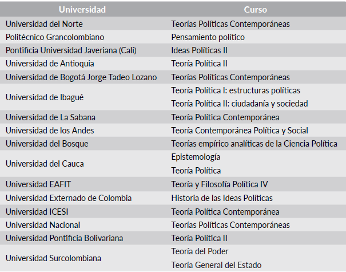Image resolution: width=346 pixels, height=272 pixels.
Task: Click the Universidad de La Sabana cell
Action: click(x=50, y=117)
